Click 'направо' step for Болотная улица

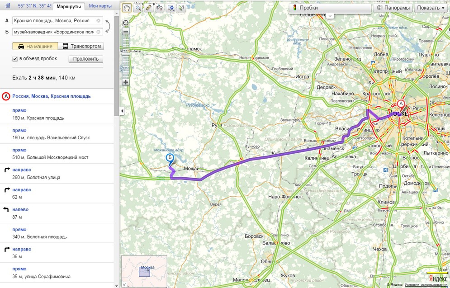(22, 170)
